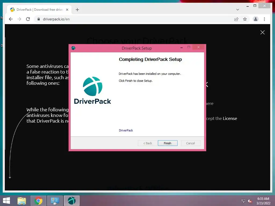Close the DriverPack Setup dialog with X
The image size is (275, 206).
[x=198, y=47]
